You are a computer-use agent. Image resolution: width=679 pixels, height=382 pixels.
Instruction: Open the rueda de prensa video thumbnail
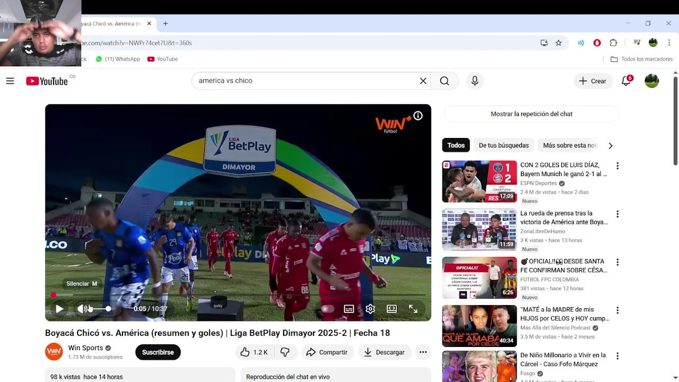tap(480, 230)
